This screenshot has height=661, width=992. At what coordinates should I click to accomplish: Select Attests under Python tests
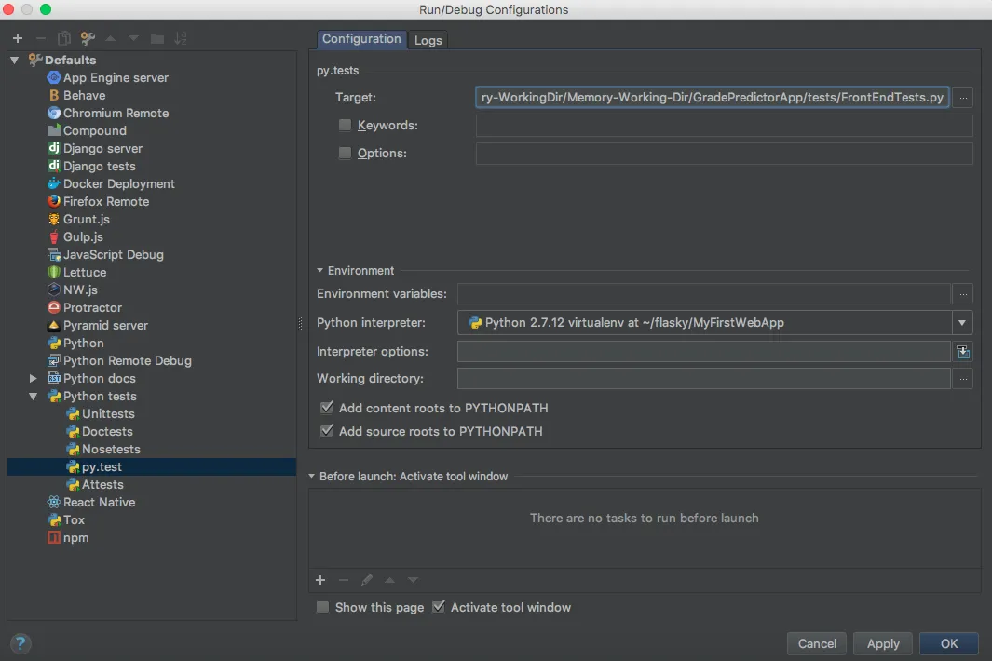click(x=102, y=485)
